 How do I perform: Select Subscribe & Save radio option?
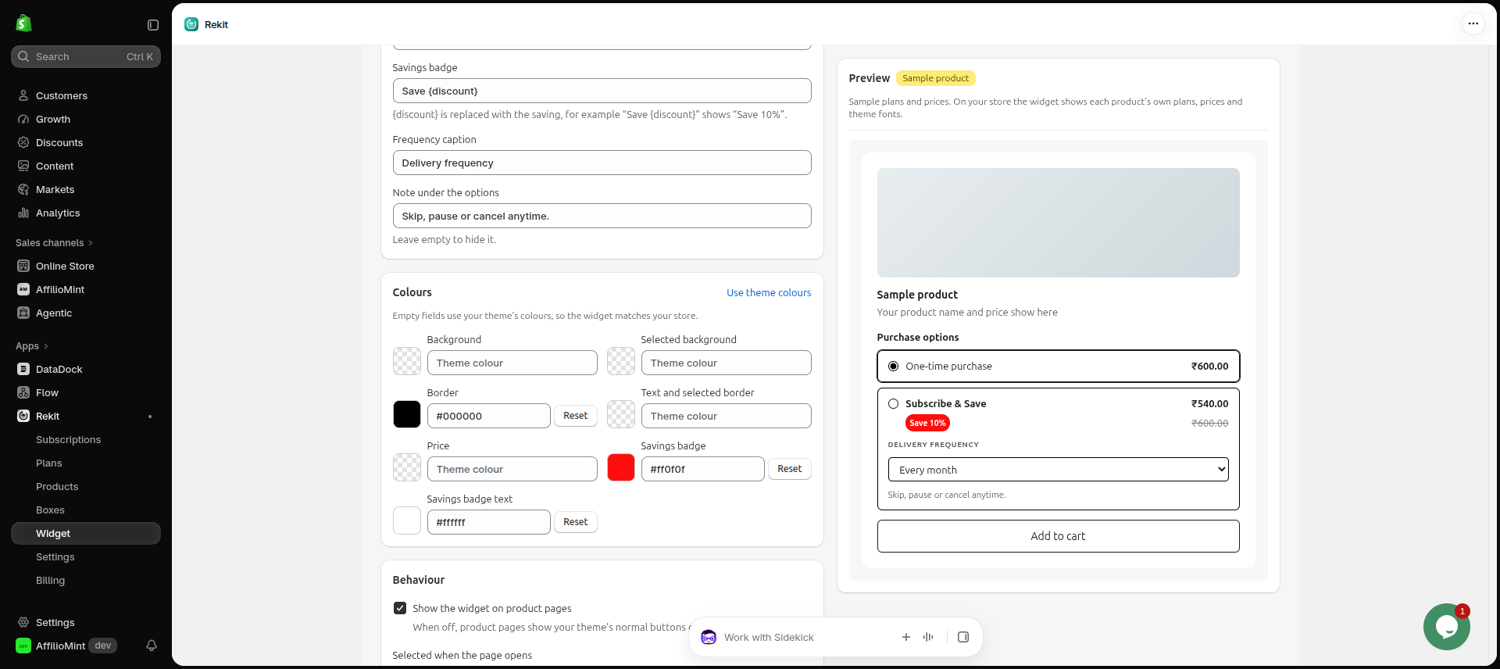pyautogui.click(x=894, y=403)
